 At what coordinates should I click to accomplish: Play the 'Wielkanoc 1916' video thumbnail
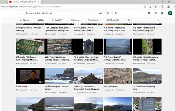pyautogui.click(x=30, y=46)
